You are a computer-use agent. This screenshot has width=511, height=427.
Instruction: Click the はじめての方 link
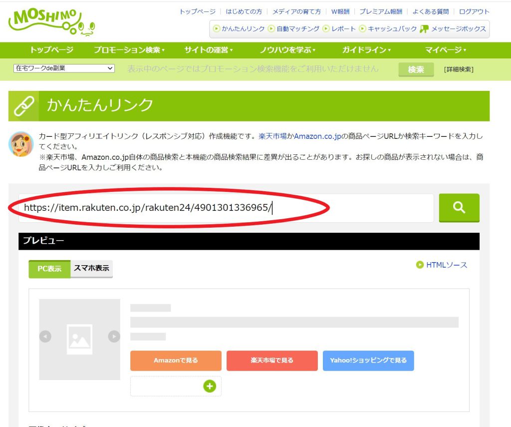pos(244,12)
